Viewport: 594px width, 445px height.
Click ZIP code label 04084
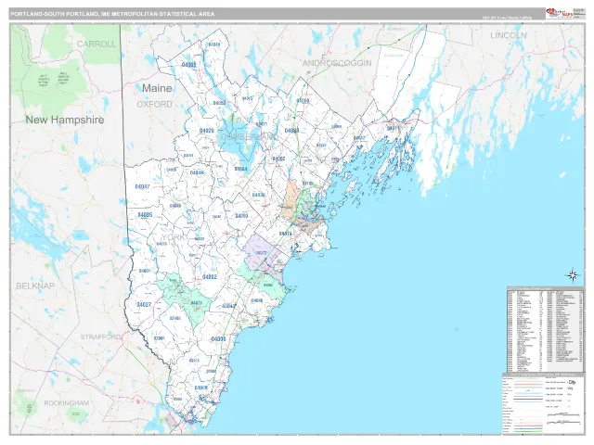tap(241, 169)
